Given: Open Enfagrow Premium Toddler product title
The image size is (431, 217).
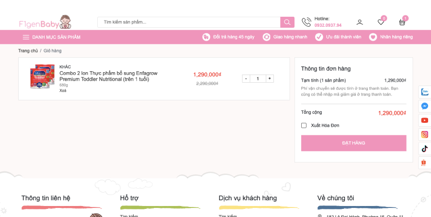Looking at the screenshot, I should [108, 76].
